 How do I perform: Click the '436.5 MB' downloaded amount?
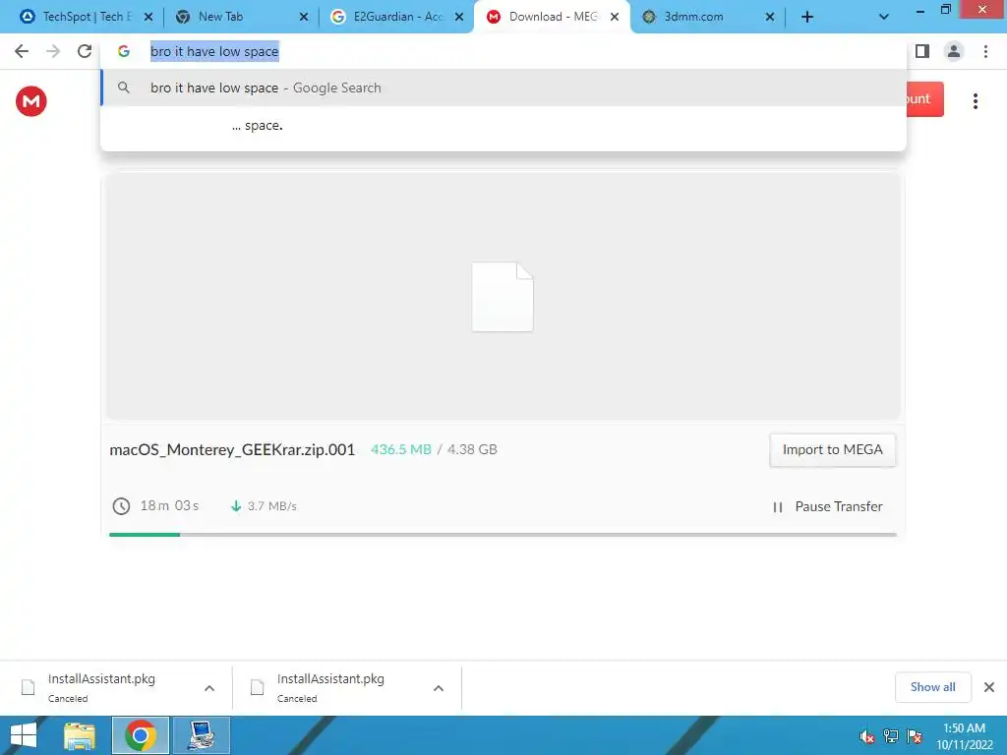click(x=401, y=449)
